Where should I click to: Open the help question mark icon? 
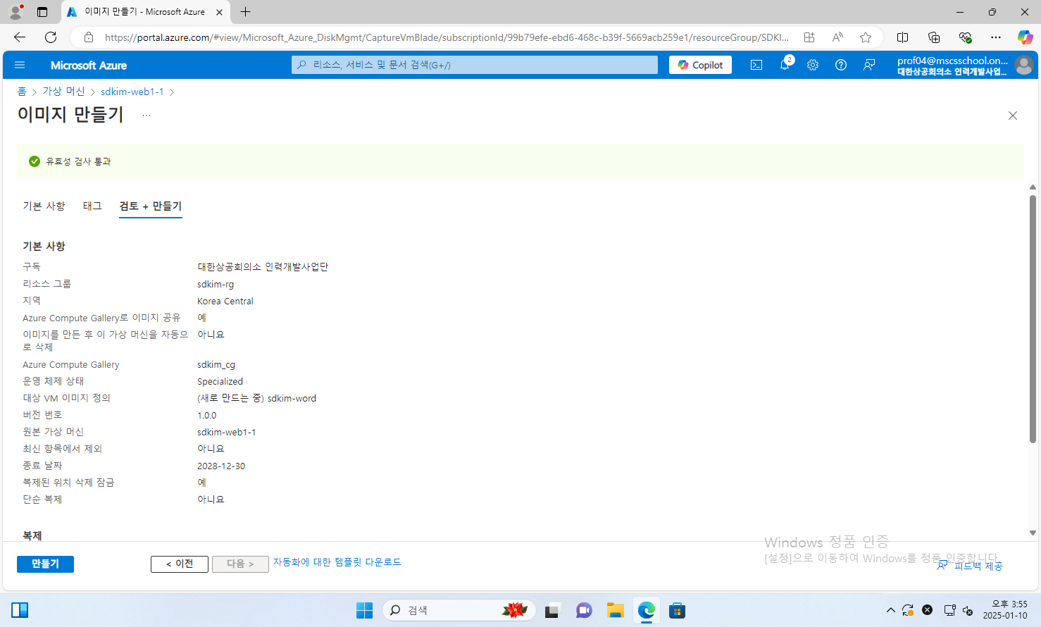(x=841, y=65)
